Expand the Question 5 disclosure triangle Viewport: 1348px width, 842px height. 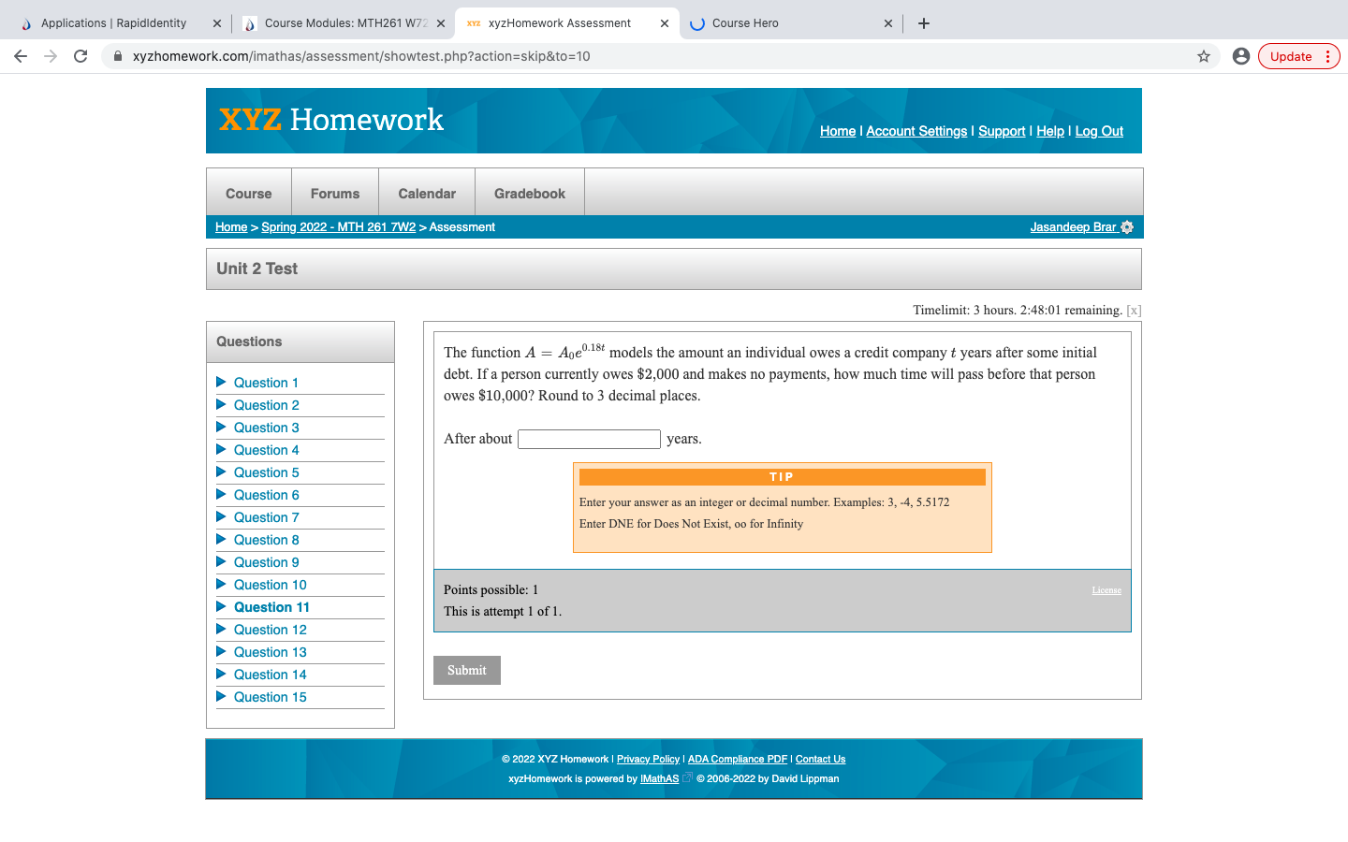tap(221, 472)
